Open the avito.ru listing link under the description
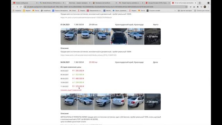 tap(88, 55)
